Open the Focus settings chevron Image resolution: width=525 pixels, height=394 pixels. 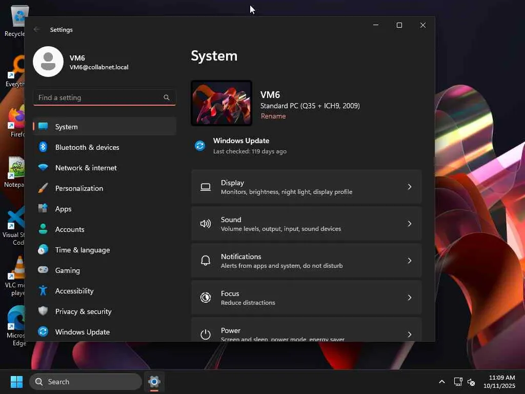tap(410, 298)
